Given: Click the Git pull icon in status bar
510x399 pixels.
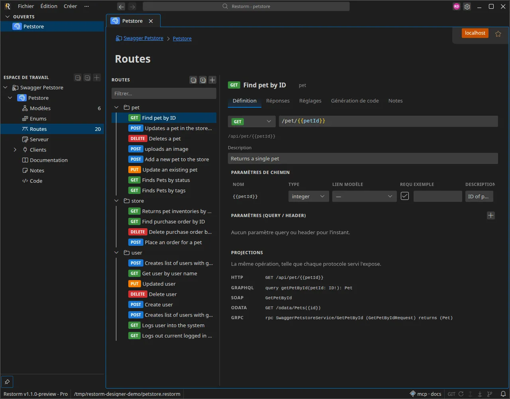Looking at the screenshot, I should pos(480,394).
